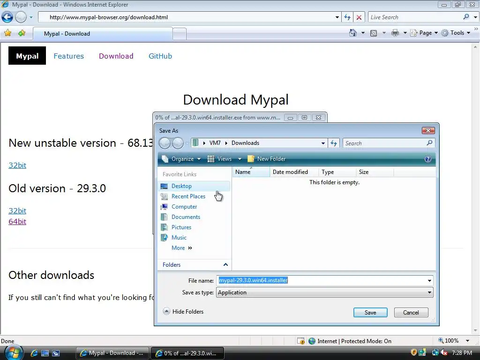
Task: Open the Page menu
Action: click(424, 33)
